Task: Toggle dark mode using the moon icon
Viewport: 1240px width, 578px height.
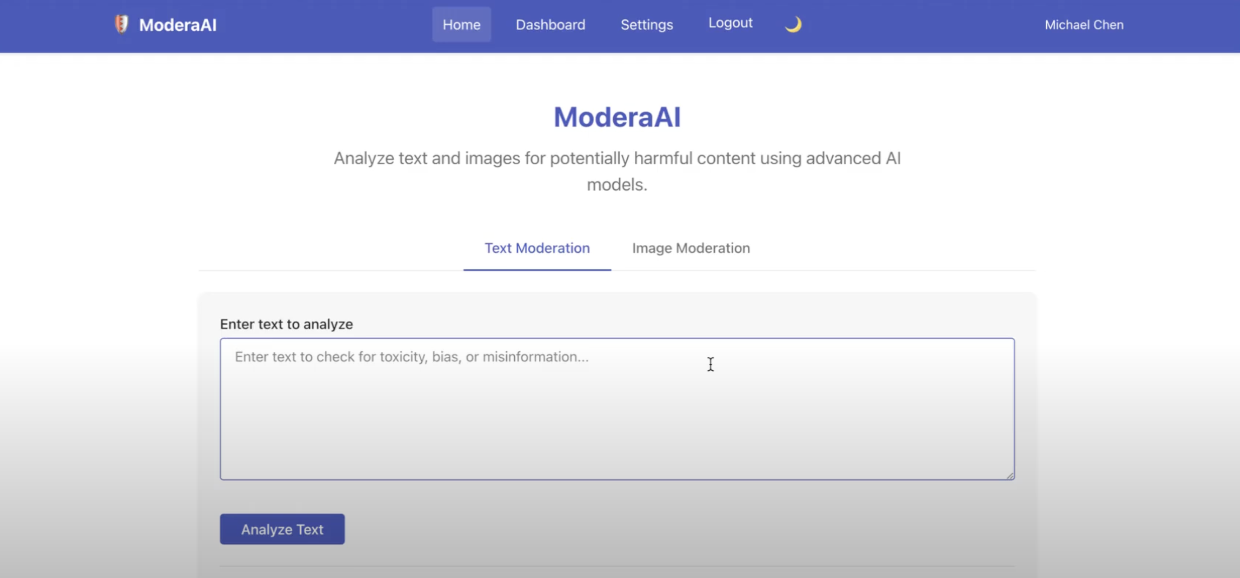Action: click(x=793, y=24)
